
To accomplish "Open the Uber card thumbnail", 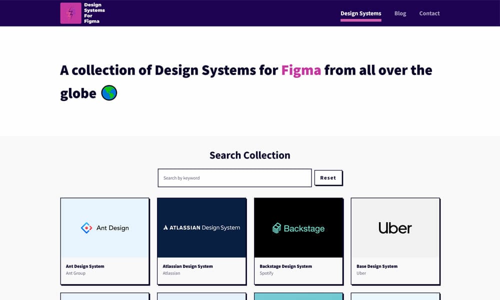I will tap(395, 228).
